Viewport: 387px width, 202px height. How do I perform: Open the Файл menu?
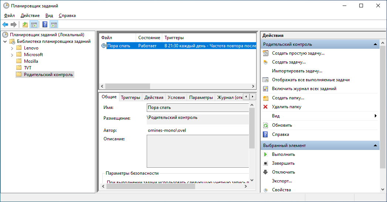tap(9, 16)
